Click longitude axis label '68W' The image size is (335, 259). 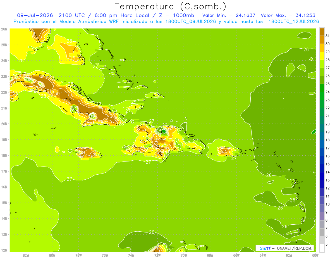pyautogui.click(x=210, y=255)
